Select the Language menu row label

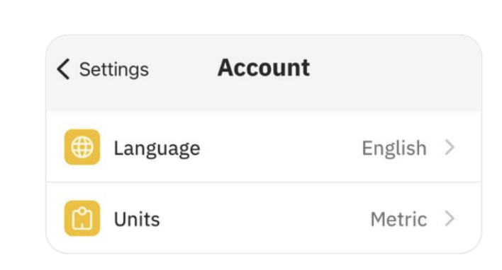click(x=157, y=149)
